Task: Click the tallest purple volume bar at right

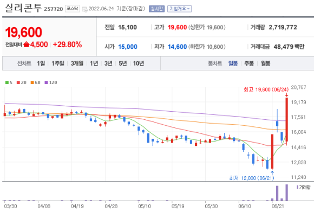Action: [x=287, y=192]
